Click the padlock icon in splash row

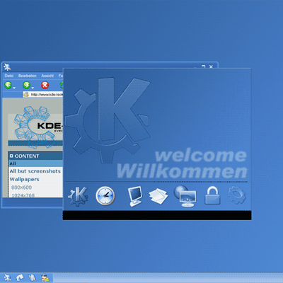212,195
